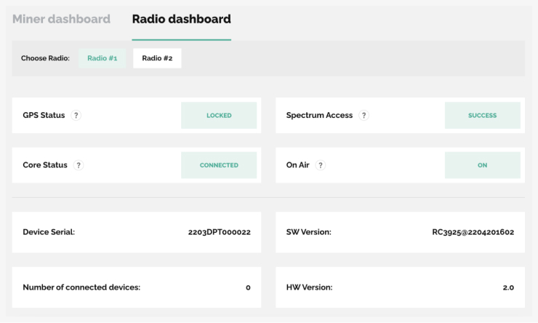
Task: Click the HW Version value 2.0
Action: pos(508,287)
